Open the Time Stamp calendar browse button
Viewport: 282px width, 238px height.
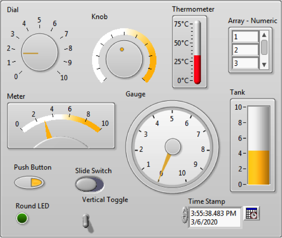coord(252,213)
